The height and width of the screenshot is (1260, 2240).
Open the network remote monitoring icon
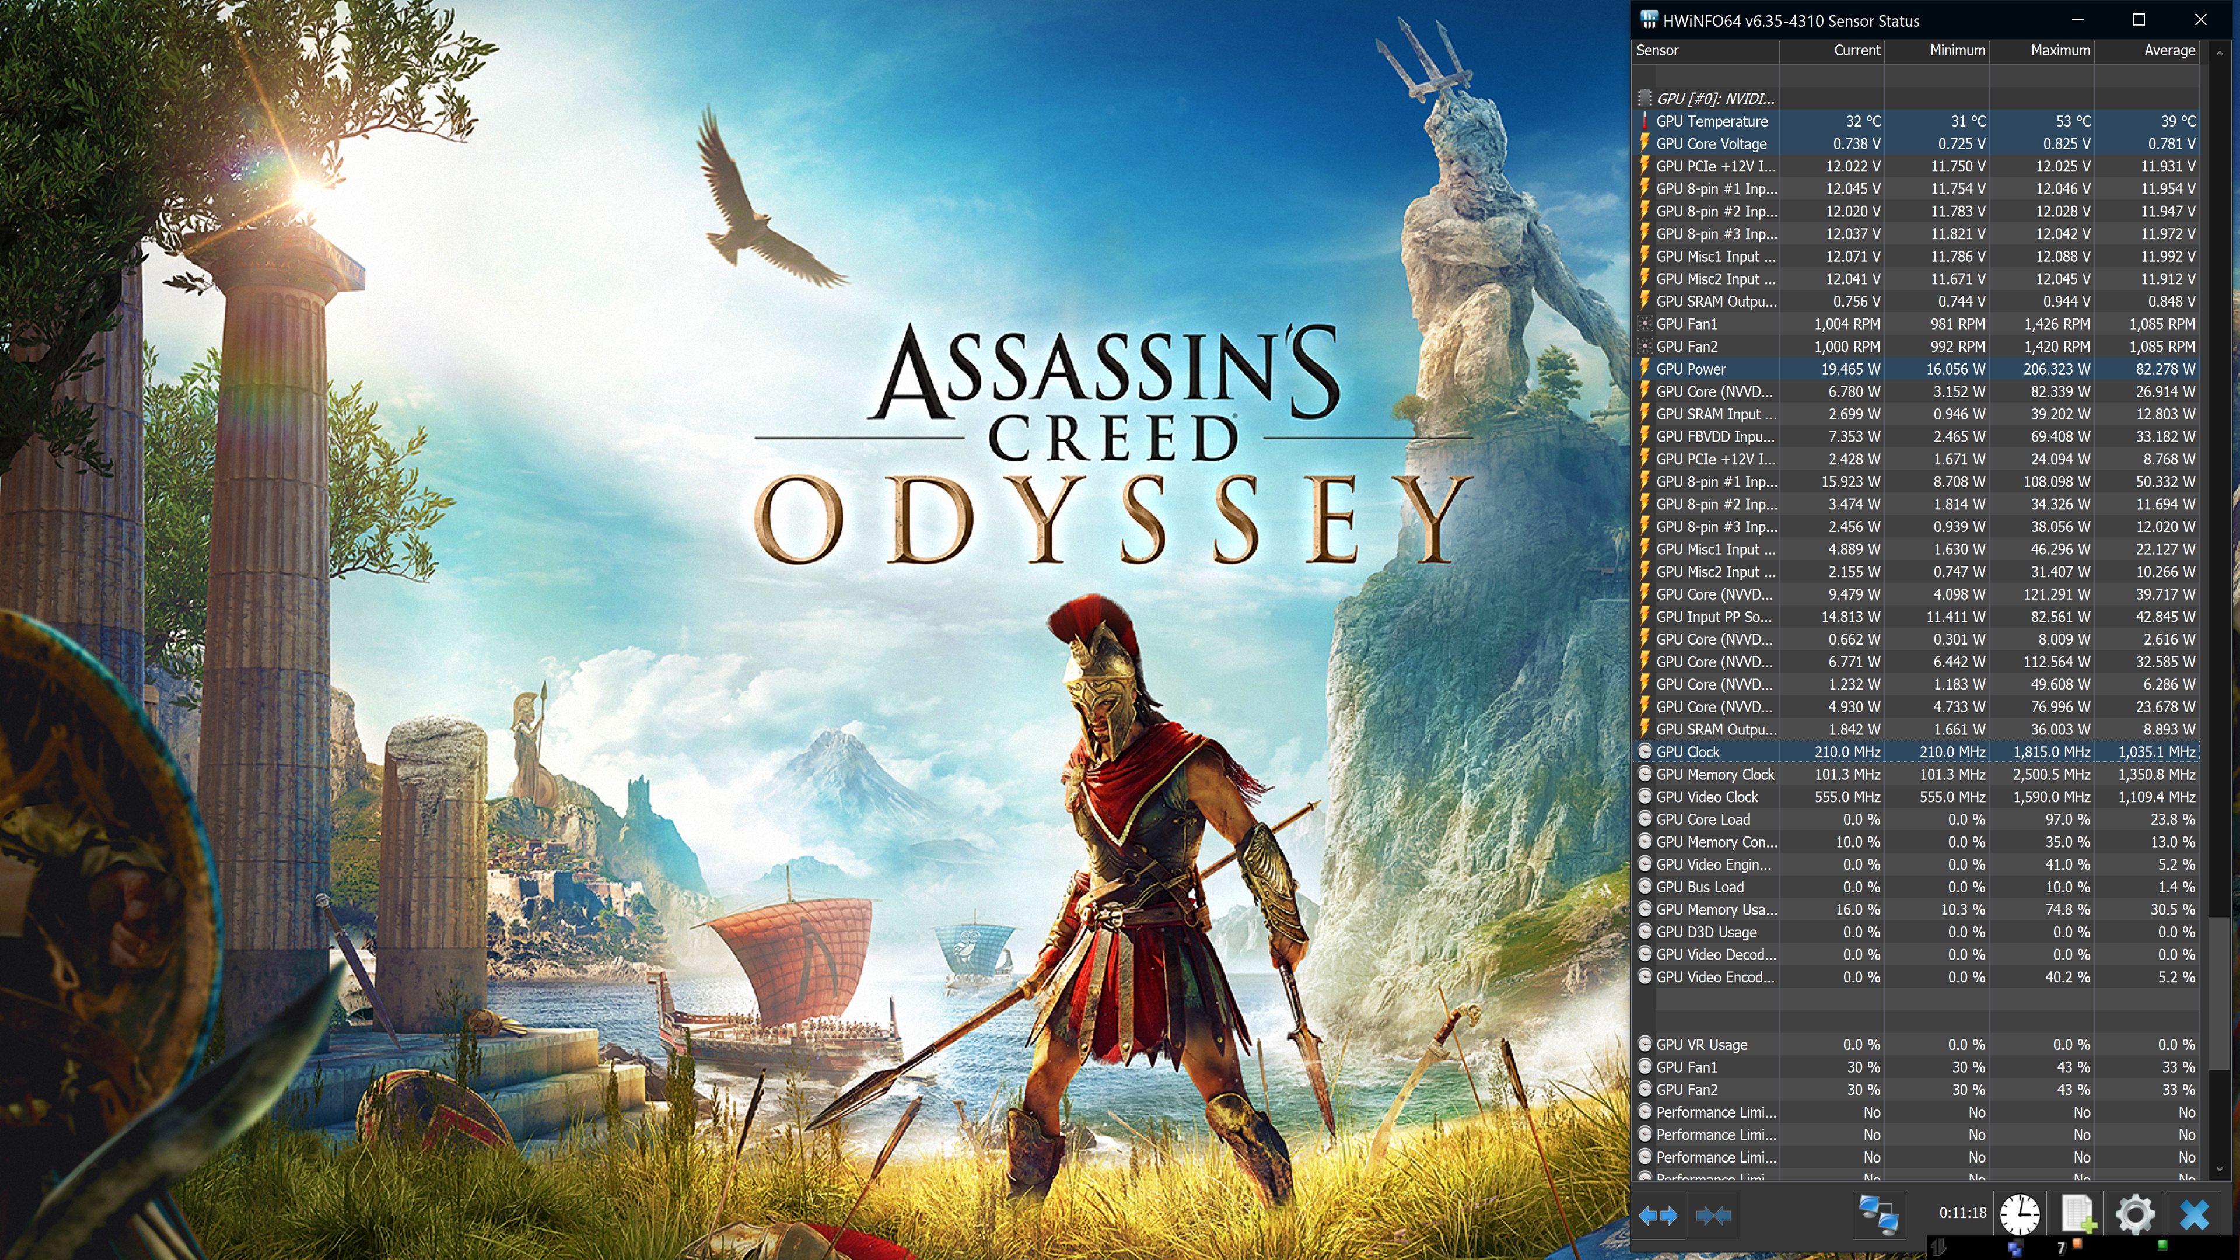pyautogui.click(x=1878, y=1214)
